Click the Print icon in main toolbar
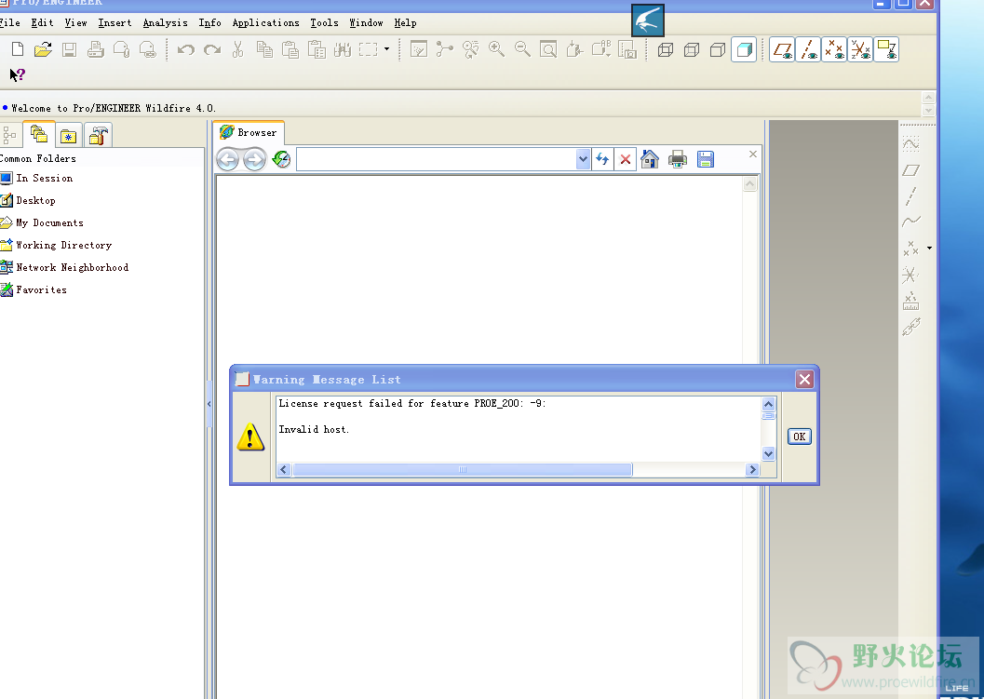 pos(95,49)
